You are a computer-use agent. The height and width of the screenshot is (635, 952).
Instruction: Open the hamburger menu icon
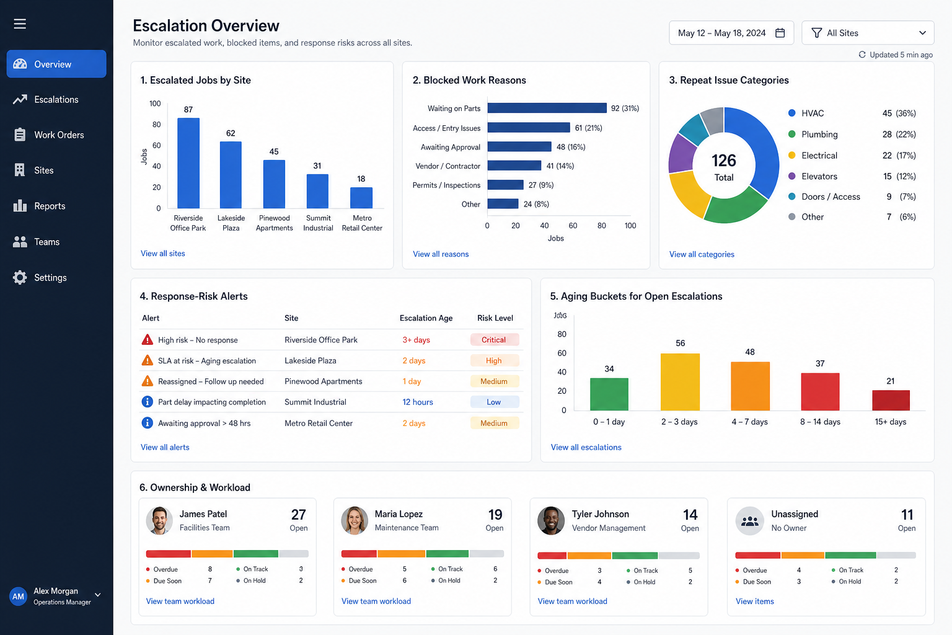point(20,24)
